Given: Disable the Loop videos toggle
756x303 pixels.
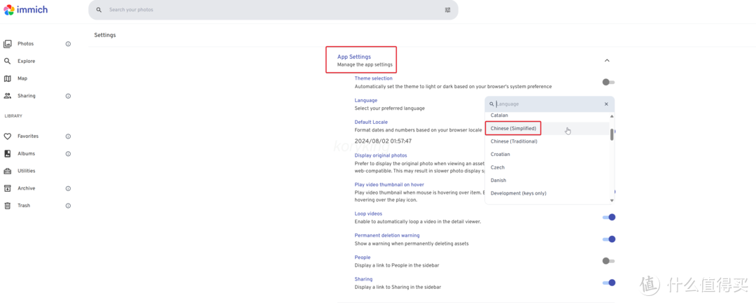Looking at the screenshot, I should click(x=608, y=217).
